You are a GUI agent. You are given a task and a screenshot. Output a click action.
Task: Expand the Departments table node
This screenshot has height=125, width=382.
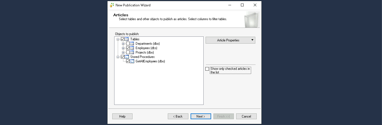(123, 44)
